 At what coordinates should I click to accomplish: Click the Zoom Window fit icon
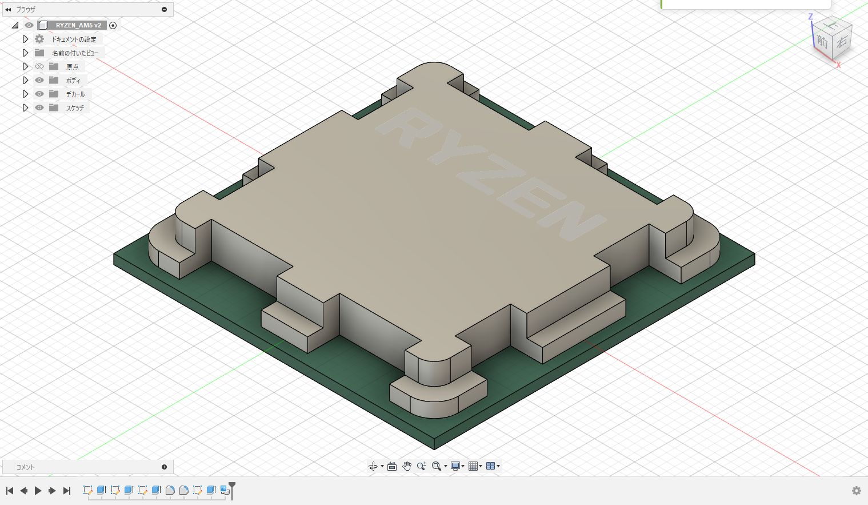click(x=437, y=466)
